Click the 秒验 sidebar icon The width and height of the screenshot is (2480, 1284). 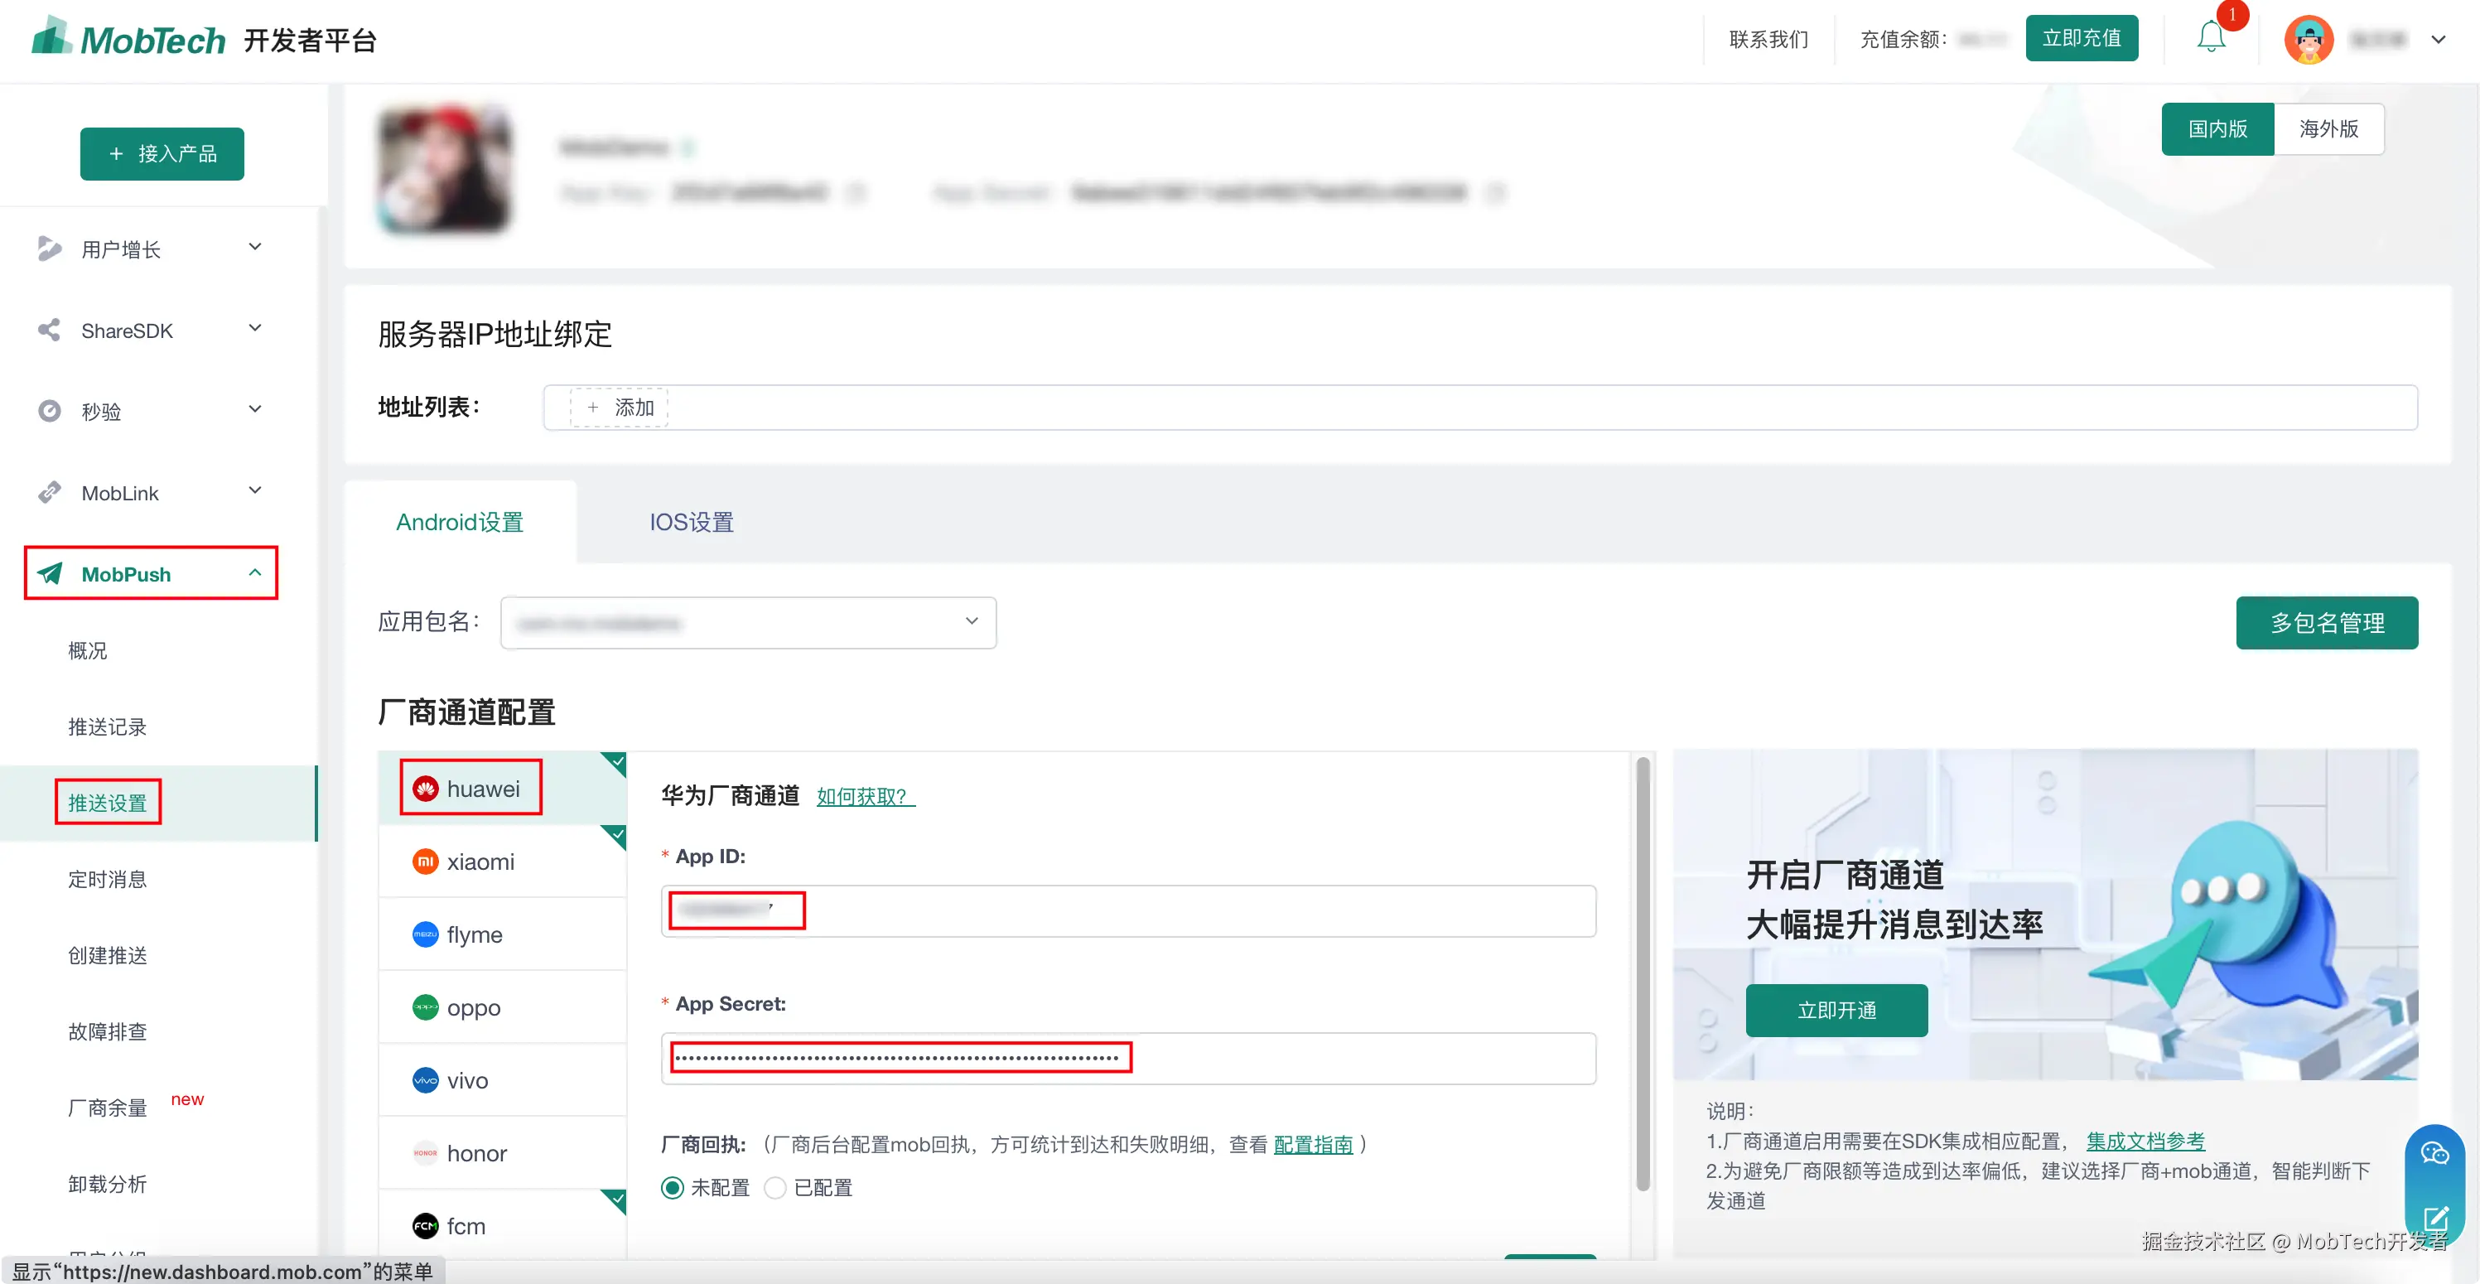(x=49, y=411)
